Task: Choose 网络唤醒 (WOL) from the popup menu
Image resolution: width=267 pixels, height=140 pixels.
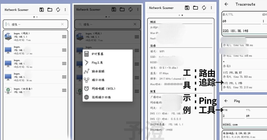Action: point(103,89)
